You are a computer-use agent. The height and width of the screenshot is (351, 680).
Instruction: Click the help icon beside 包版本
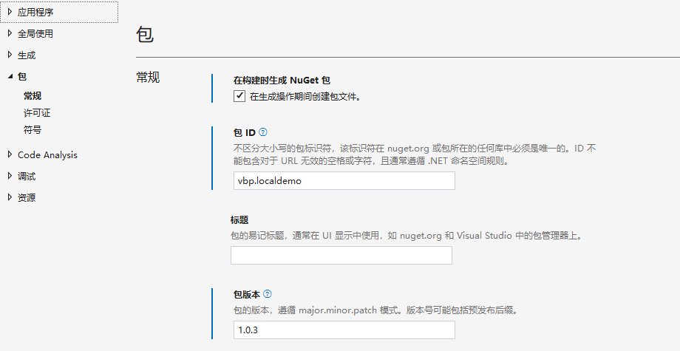pos(268,293)
